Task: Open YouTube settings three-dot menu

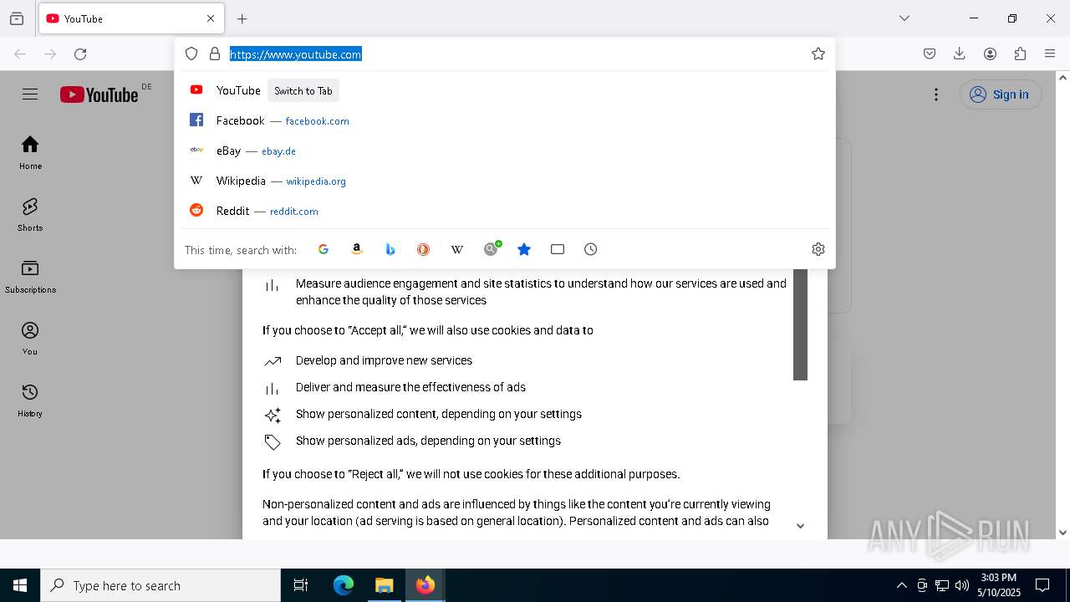Action: 936,94
